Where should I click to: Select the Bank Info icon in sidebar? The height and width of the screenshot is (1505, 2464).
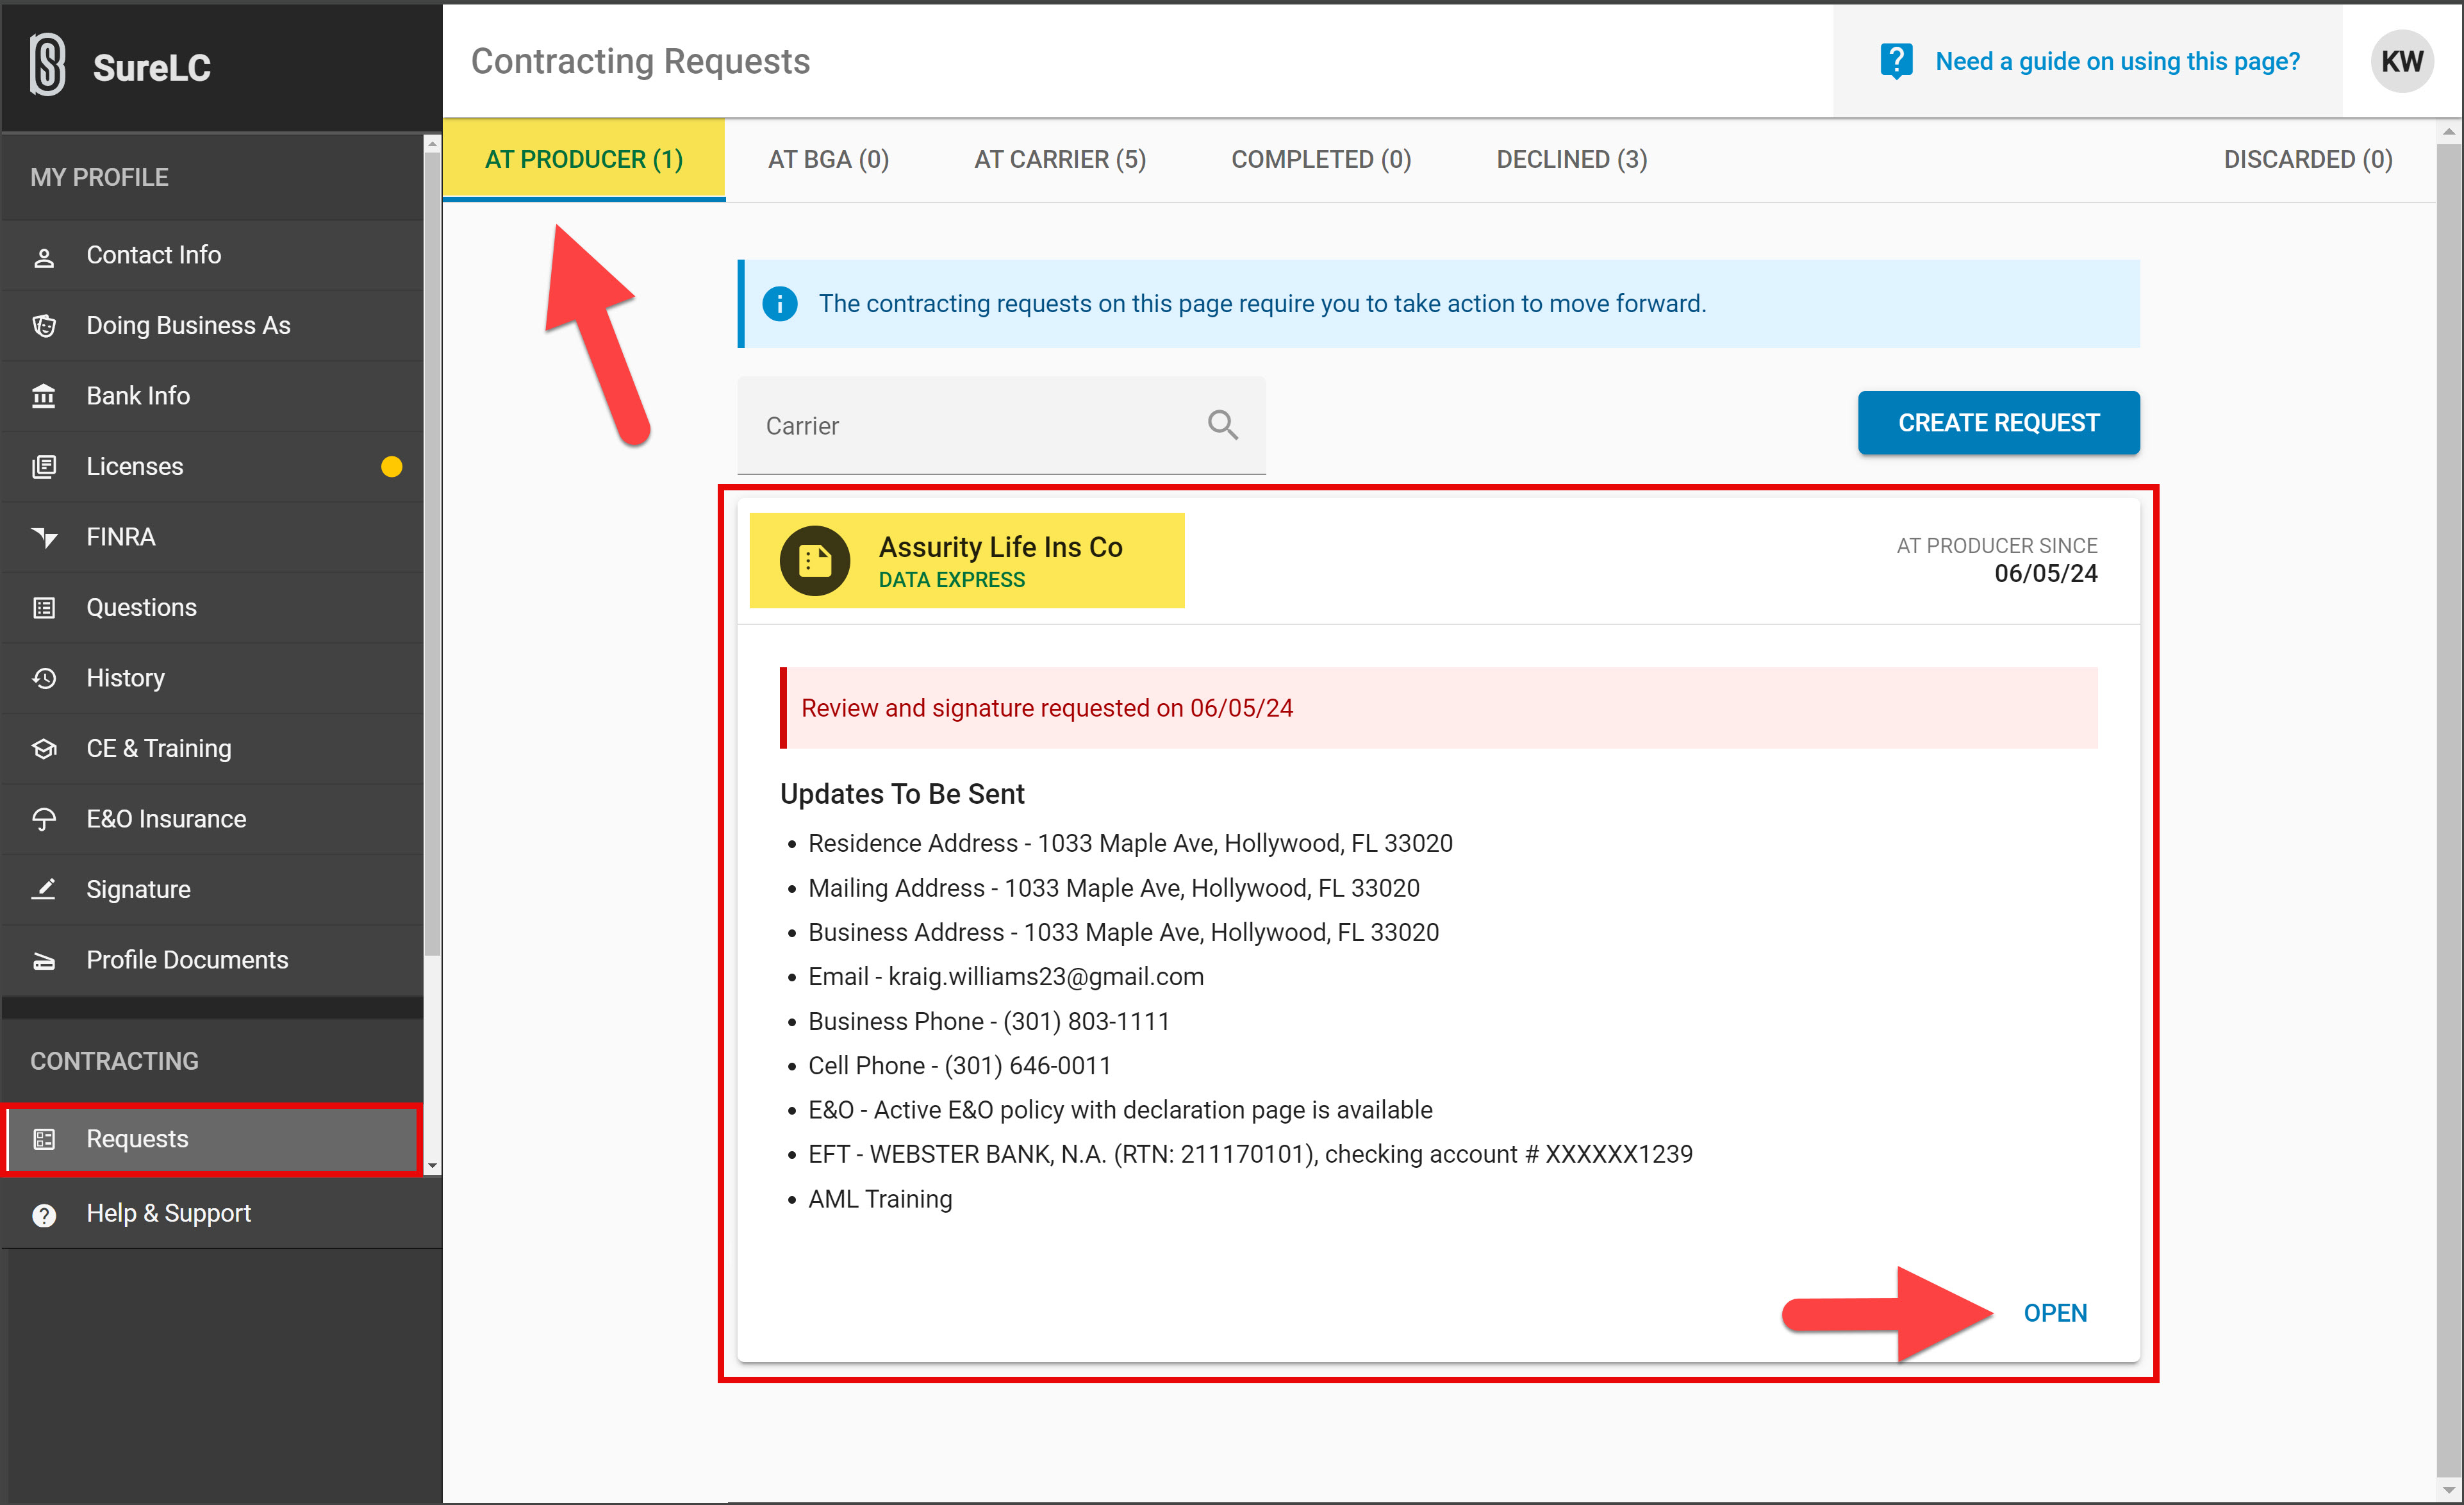(x=45, y=396)
